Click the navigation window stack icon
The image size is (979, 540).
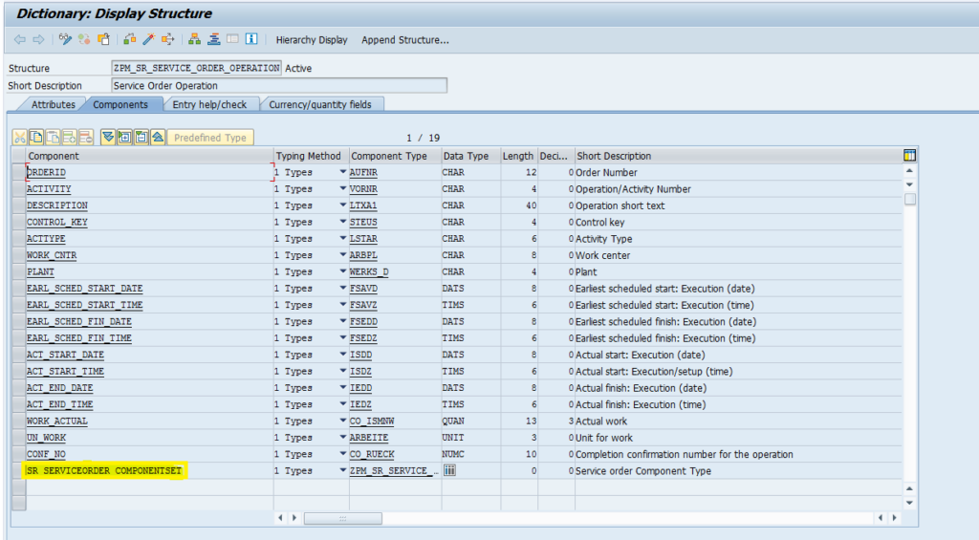click(x=213, y=39)
